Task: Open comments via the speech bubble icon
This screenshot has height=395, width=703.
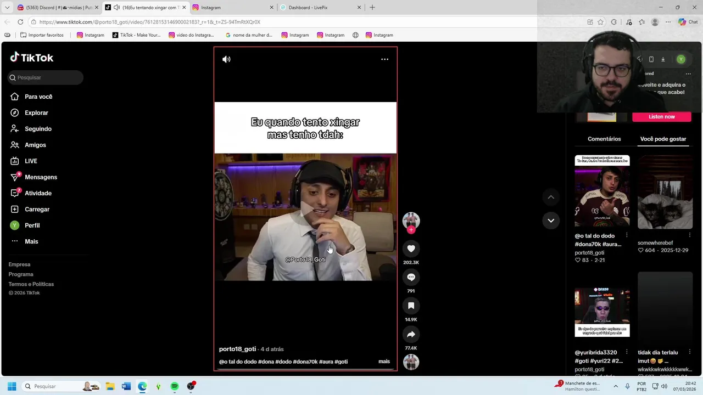Action: [x=411, y=277]
